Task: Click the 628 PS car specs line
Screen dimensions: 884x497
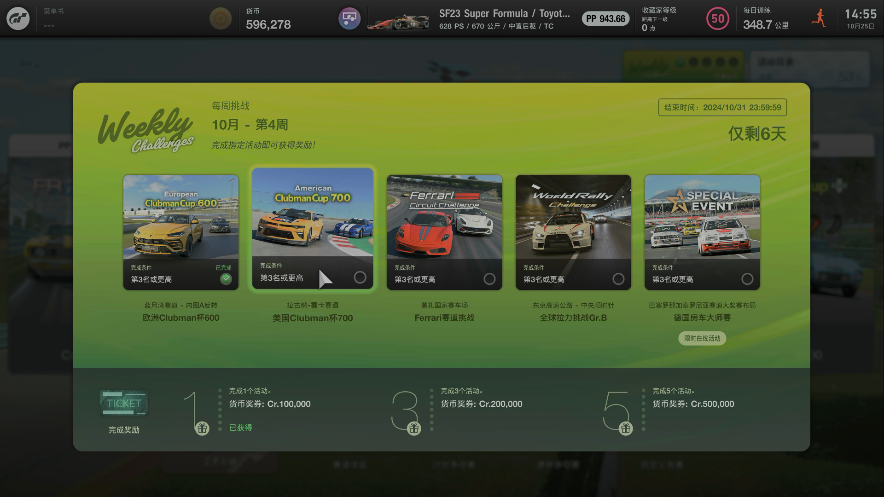Action: [496, 26]
